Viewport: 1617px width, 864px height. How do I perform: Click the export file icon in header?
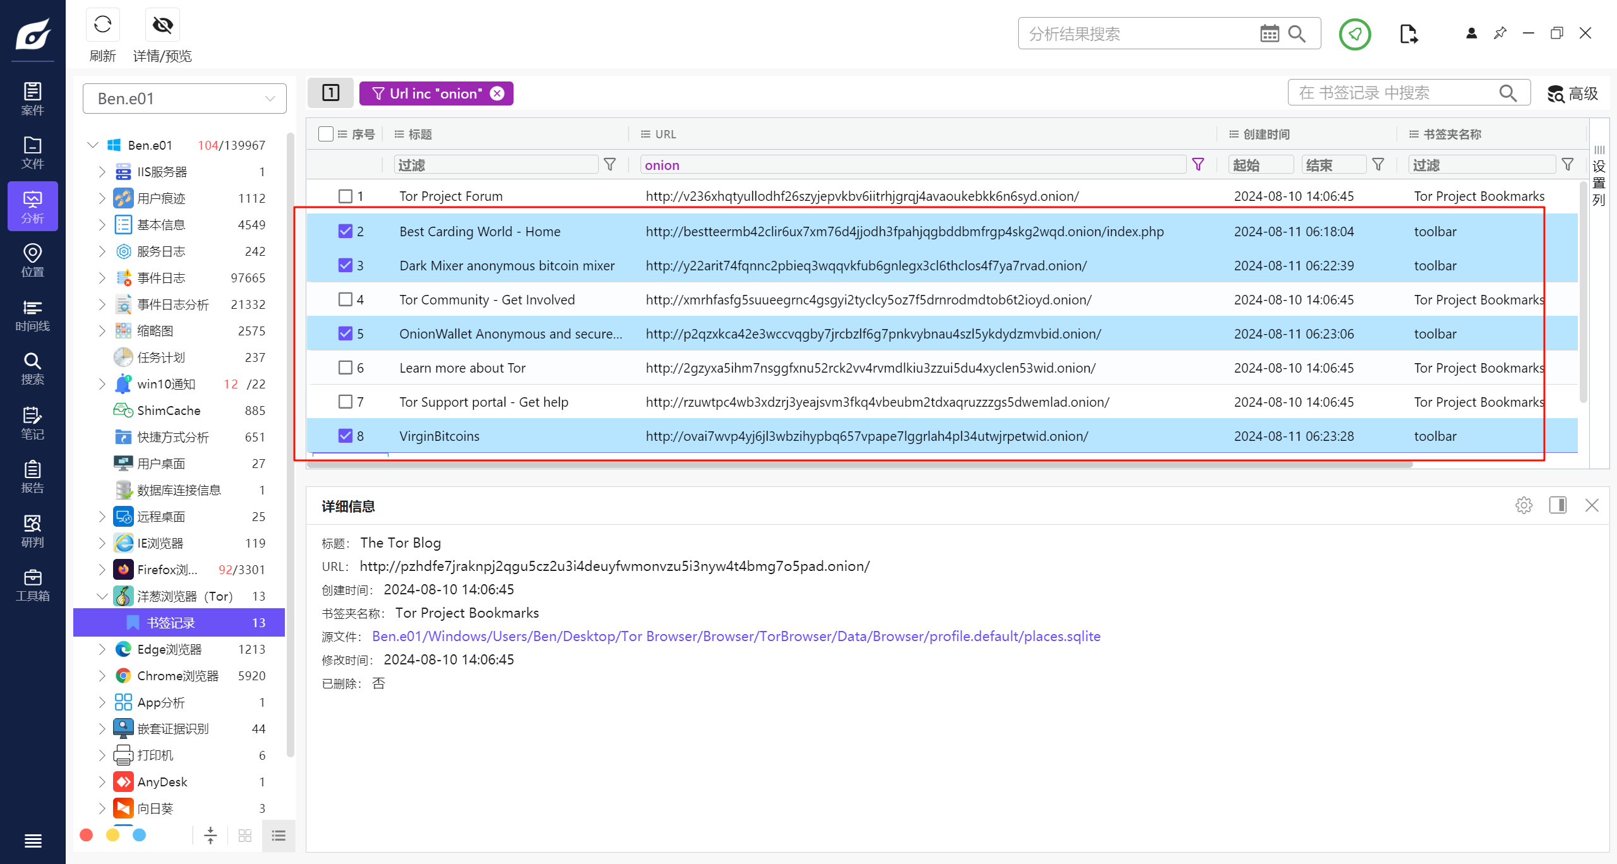(x=1408, y=34)
